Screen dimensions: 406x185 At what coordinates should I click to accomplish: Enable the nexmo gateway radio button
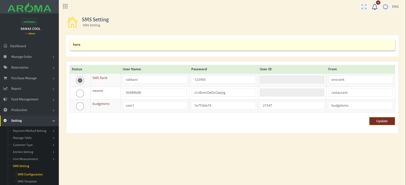click(x=80, y=93)
